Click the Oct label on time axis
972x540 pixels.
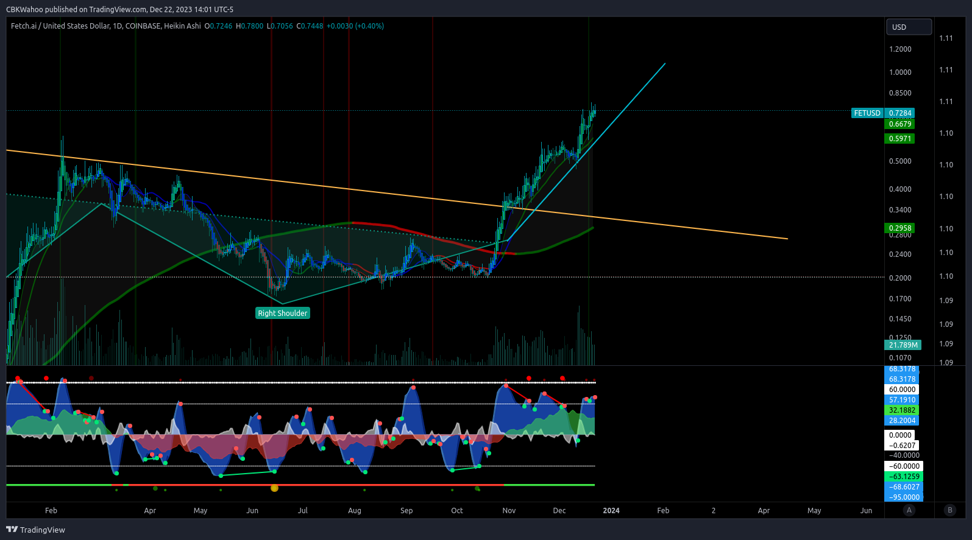pos(457,511)
